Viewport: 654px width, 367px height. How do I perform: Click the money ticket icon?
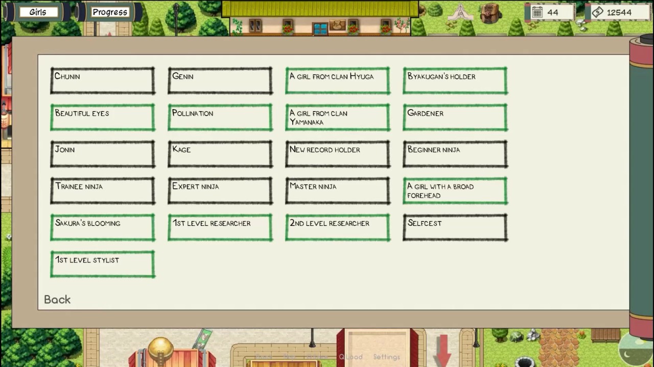pyautogui.click(x=597, y=12)
